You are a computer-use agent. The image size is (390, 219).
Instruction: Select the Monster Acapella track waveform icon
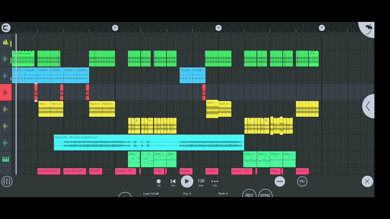[x=5, y=143]
